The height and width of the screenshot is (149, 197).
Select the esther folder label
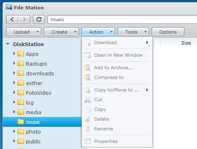coord(34,83)
